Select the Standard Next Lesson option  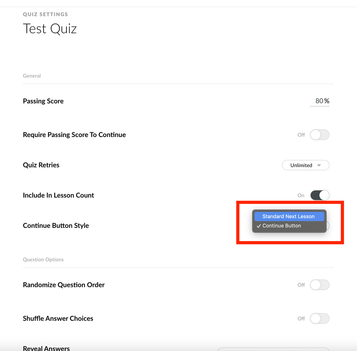[x=289, y=216]
